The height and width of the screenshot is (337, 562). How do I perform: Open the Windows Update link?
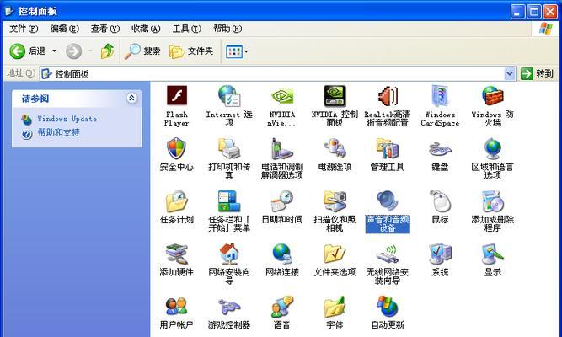coord(67,119)
